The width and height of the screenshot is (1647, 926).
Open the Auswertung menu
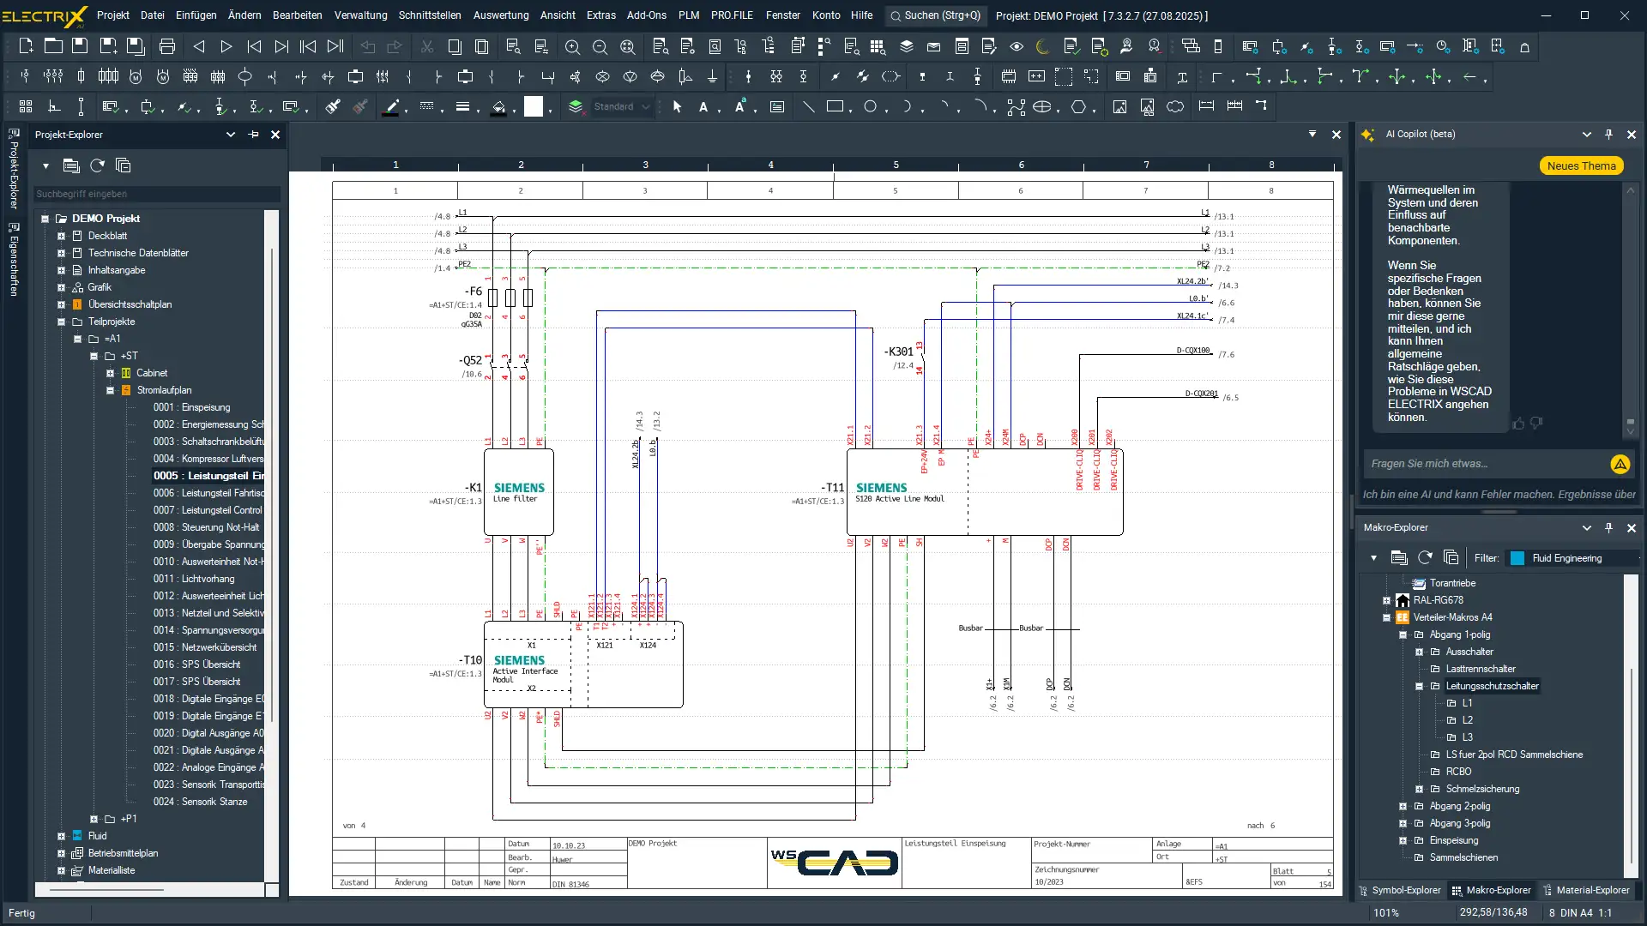coord(500,15)
